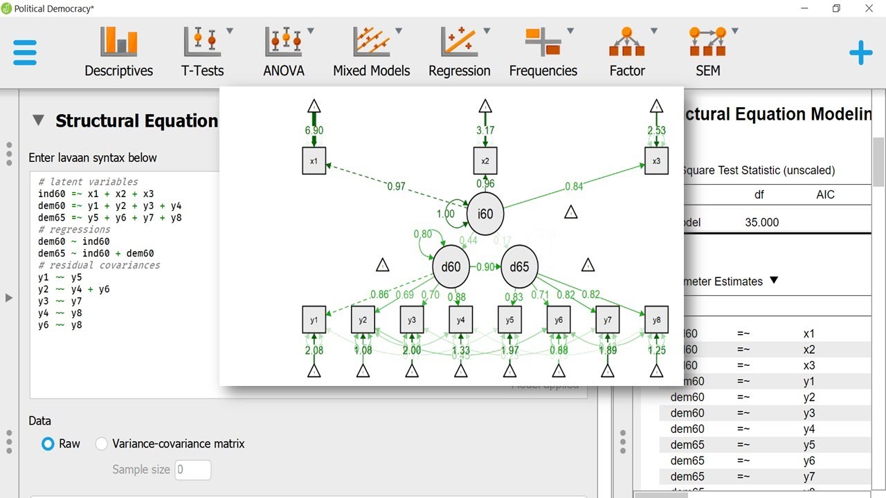This screenshot has width=886, height=498.
Task: Click the x1 indicator box in diagram
Action: [x=314, y=161]
